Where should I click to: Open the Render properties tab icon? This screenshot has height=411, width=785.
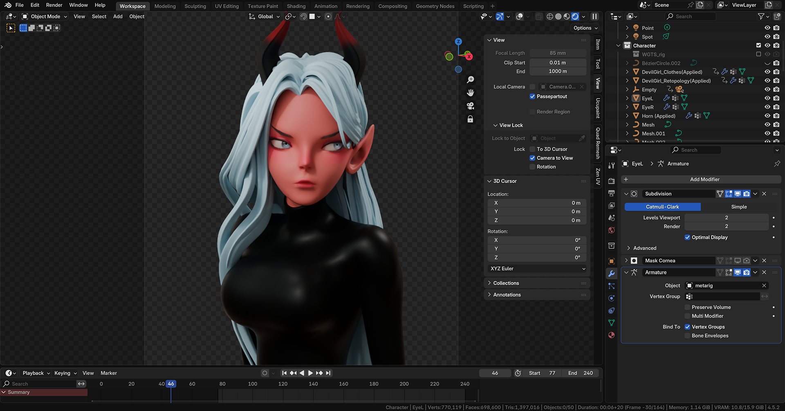(x=612, y=181)
